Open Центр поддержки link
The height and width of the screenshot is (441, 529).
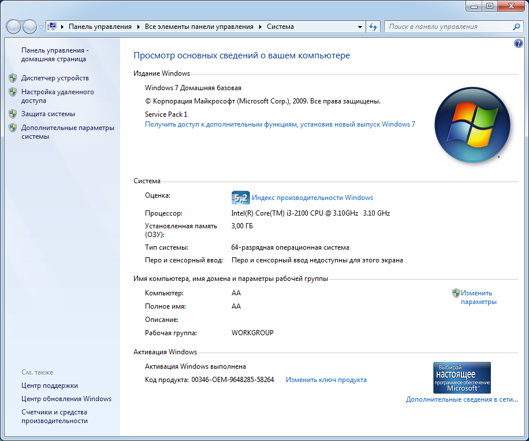coord(50,386)
